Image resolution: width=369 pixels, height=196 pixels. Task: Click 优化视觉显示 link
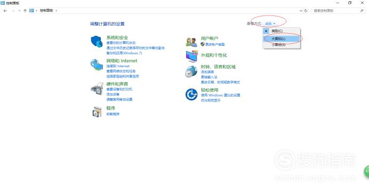pos(211,100)
